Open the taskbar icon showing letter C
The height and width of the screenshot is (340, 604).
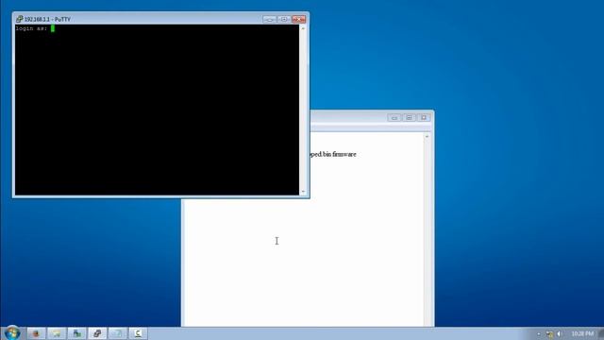tap(138, 333)
